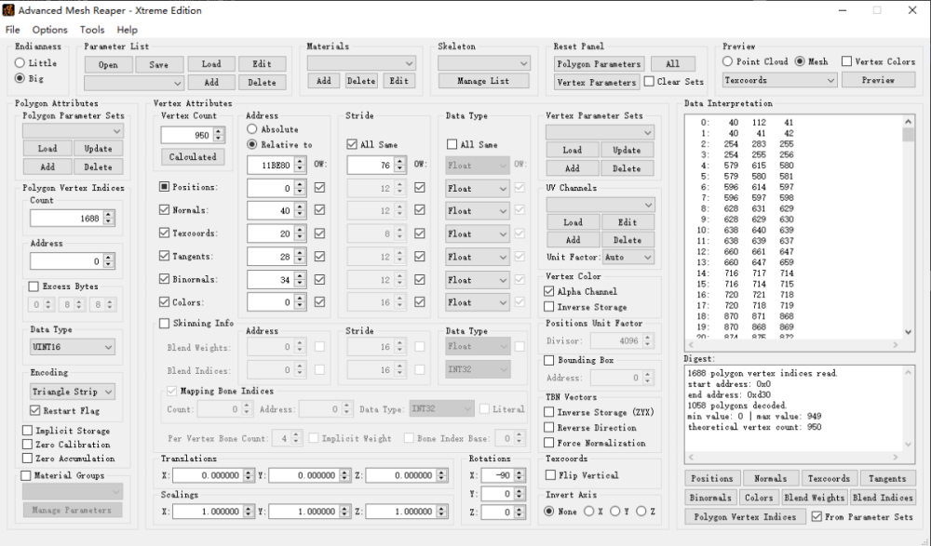Increase the Stride value of 76
This screenshot has width=931, height=546.
tap(400, 161)
